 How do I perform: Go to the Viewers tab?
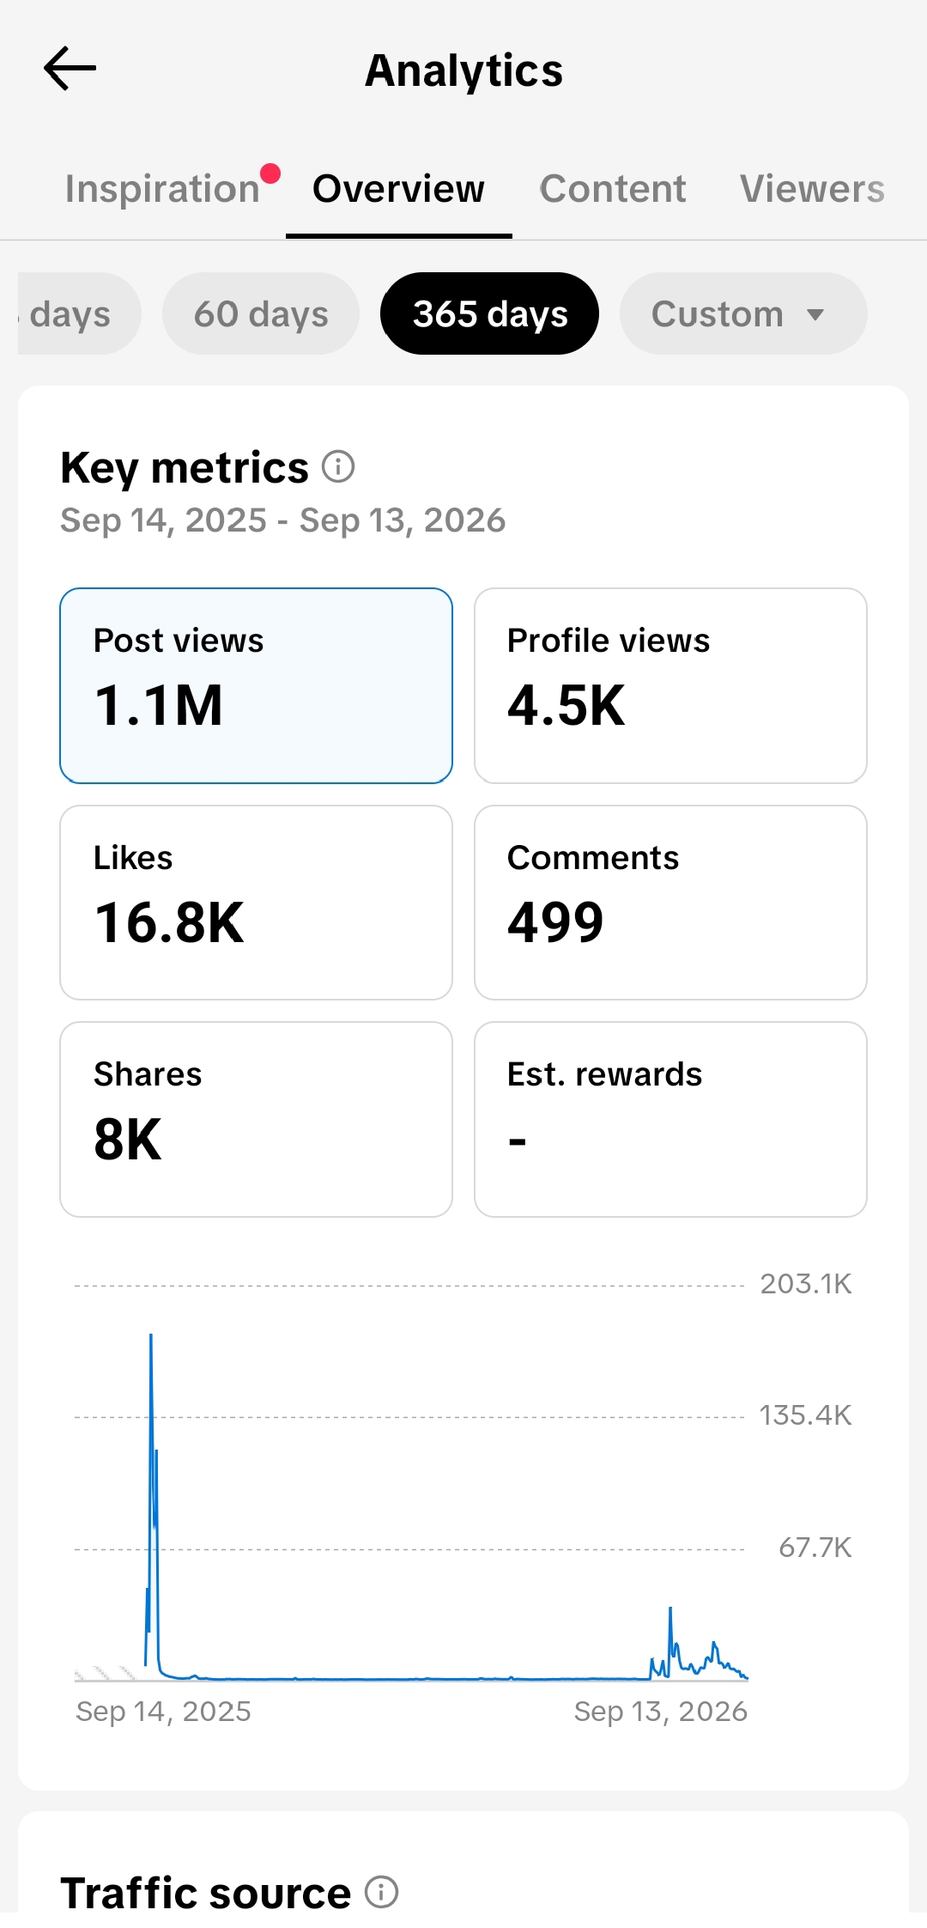point(812,189)
